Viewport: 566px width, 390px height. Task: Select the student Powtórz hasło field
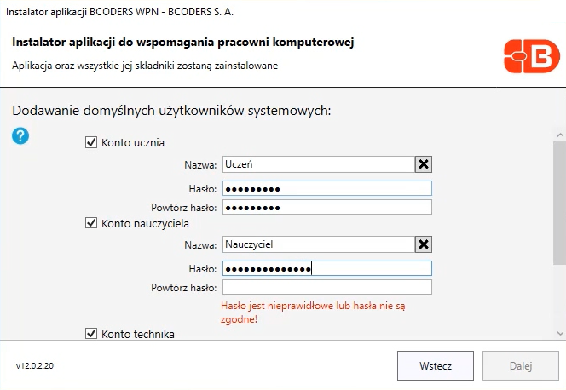click(x=327, y=207)
